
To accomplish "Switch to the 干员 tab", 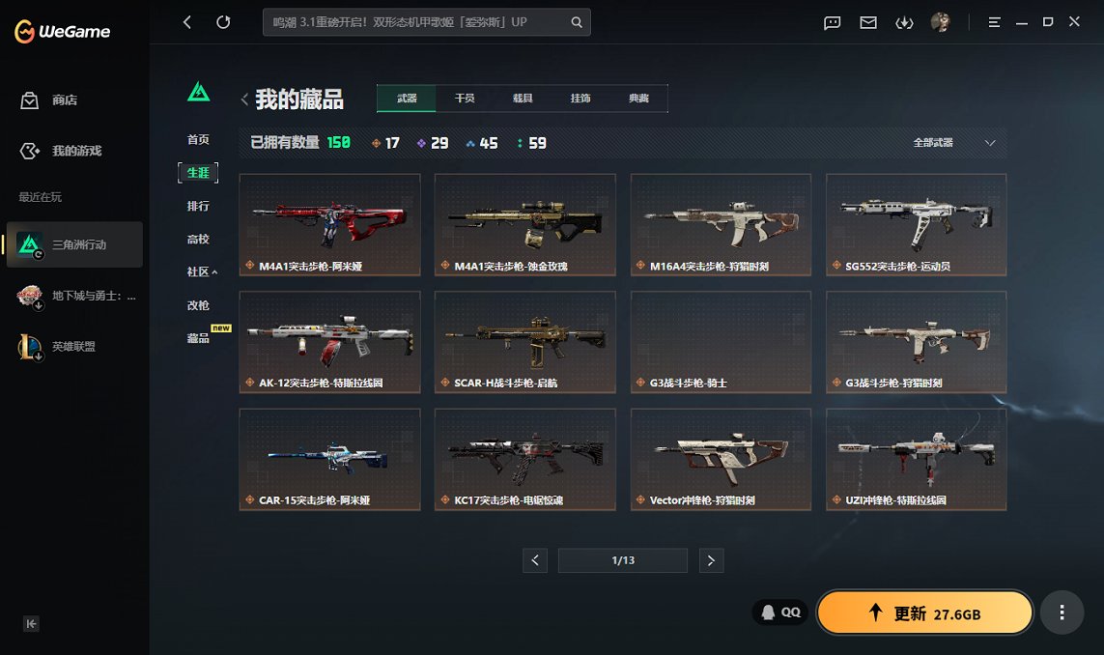I will tap(465, 99).
